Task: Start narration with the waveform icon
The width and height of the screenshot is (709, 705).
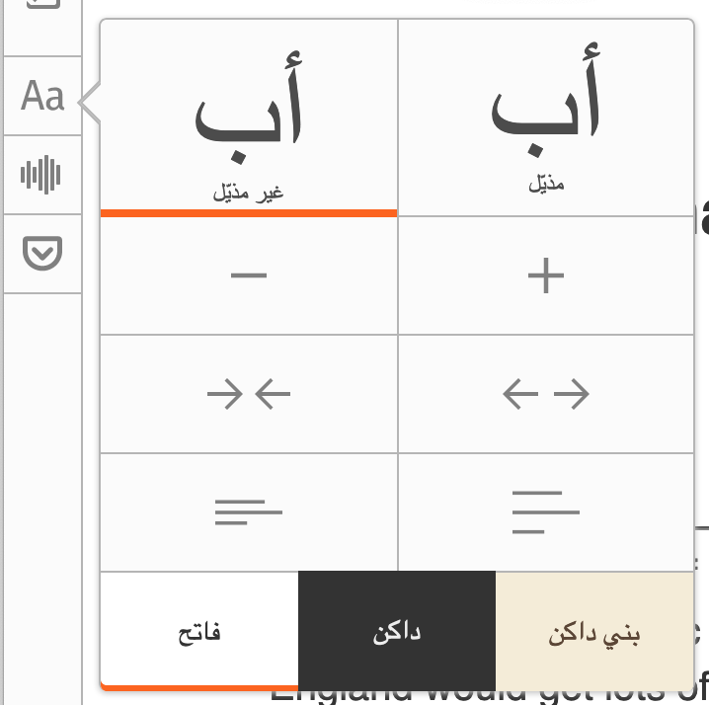Action: point(42,176)
